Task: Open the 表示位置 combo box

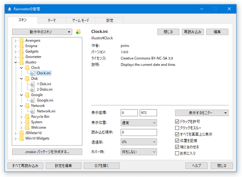Action: (x=139, y=123)
